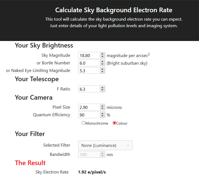Increase Bortle Number using up arrow
The width and height of the screenshot is (199, 180).
tap(102, 62)
